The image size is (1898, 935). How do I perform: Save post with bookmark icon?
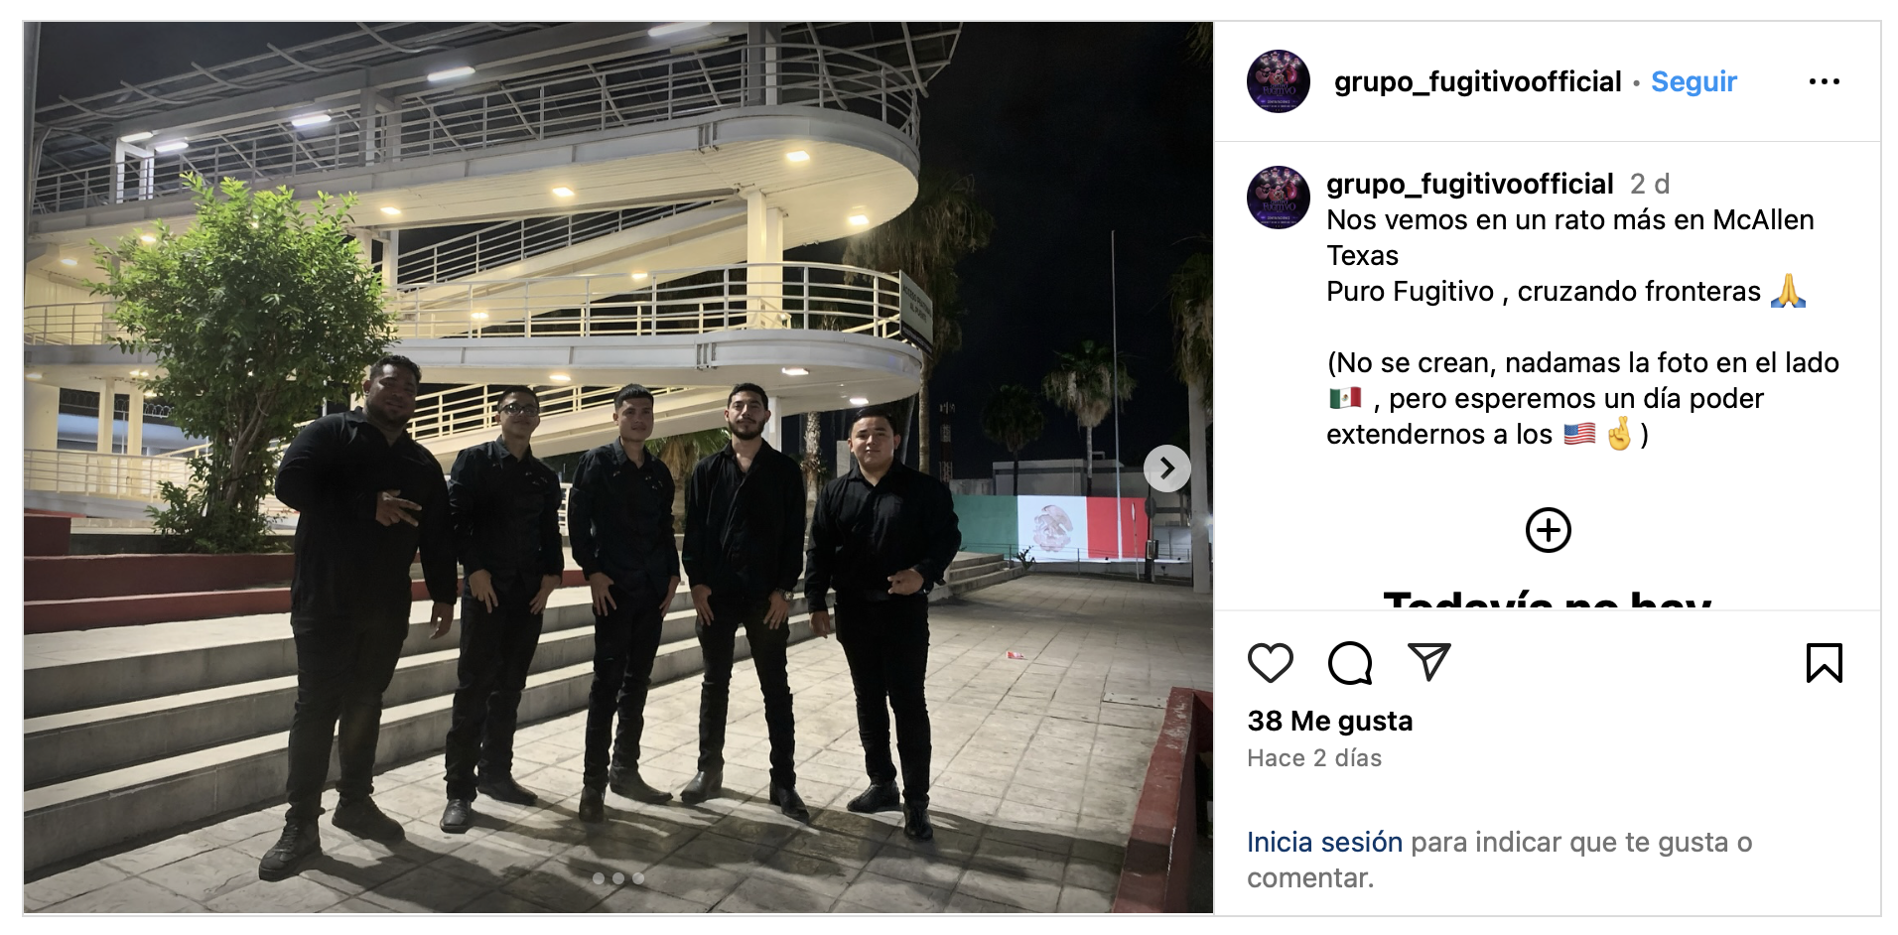[1824, 663]
